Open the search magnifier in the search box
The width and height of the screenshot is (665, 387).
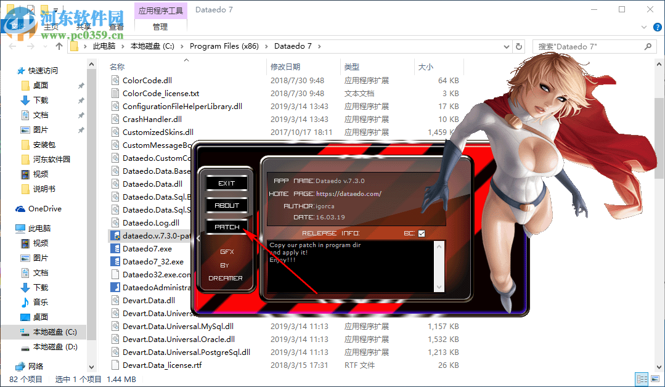click(x=647, y=46)
